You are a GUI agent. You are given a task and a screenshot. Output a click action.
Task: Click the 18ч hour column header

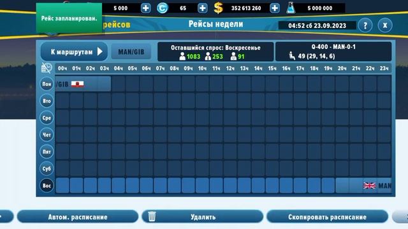coord(314,68)
